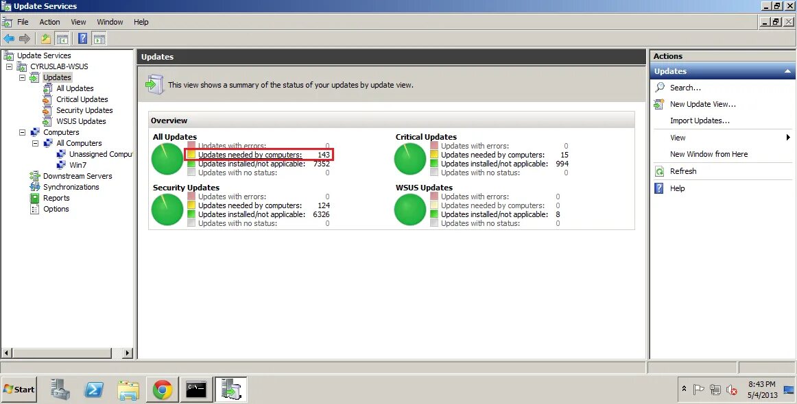Click the WSUS Updates pie chart
This screenshot has width=797, height=404.
(410, 210)
